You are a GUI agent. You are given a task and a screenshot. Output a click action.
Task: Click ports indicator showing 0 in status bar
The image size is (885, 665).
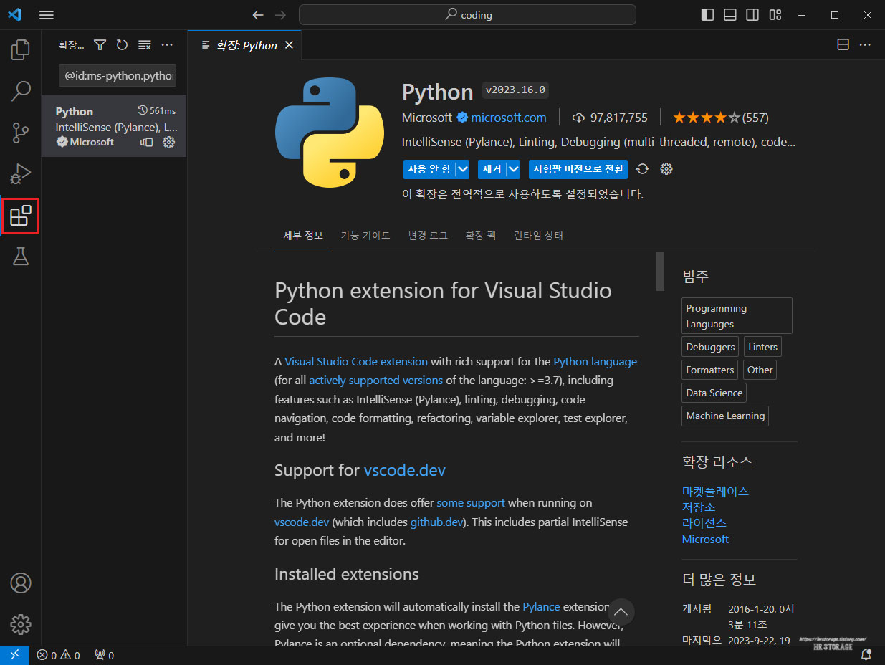(x=104, y=655)
